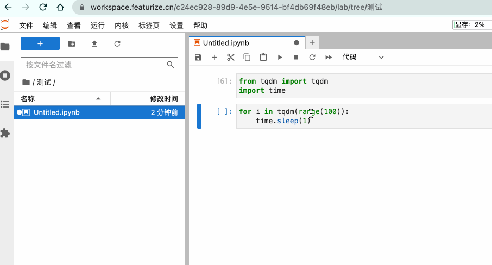Interrupt the kernel with the stop button
Image resolution: width=492 pixels, height=265 pixels.
coord(296,58)
